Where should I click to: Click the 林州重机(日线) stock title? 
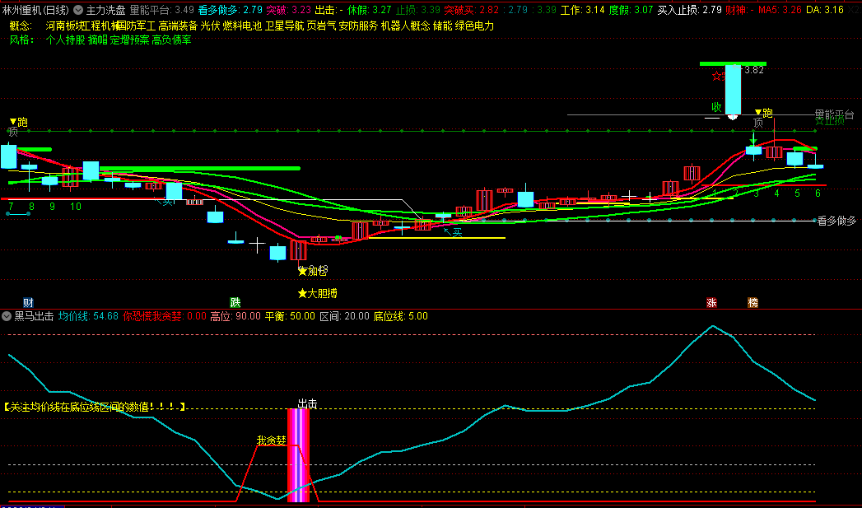pyautogui.click(x=35, y=10)
